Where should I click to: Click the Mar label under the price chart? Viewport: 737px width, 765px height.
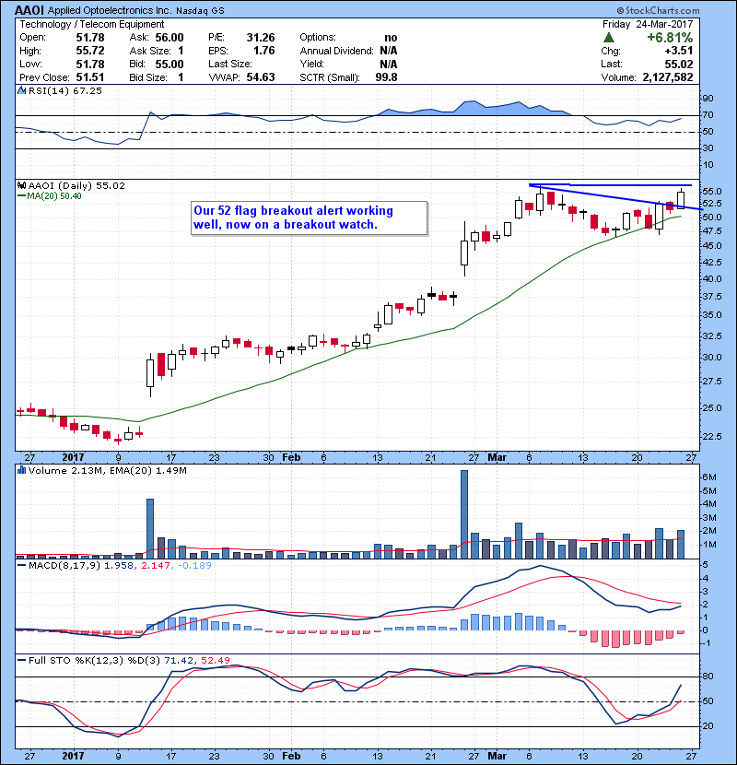(x=497, y=458)
